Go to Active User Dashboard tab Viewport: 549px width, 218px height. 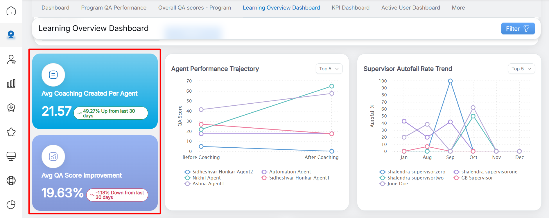tap(410, 8)
